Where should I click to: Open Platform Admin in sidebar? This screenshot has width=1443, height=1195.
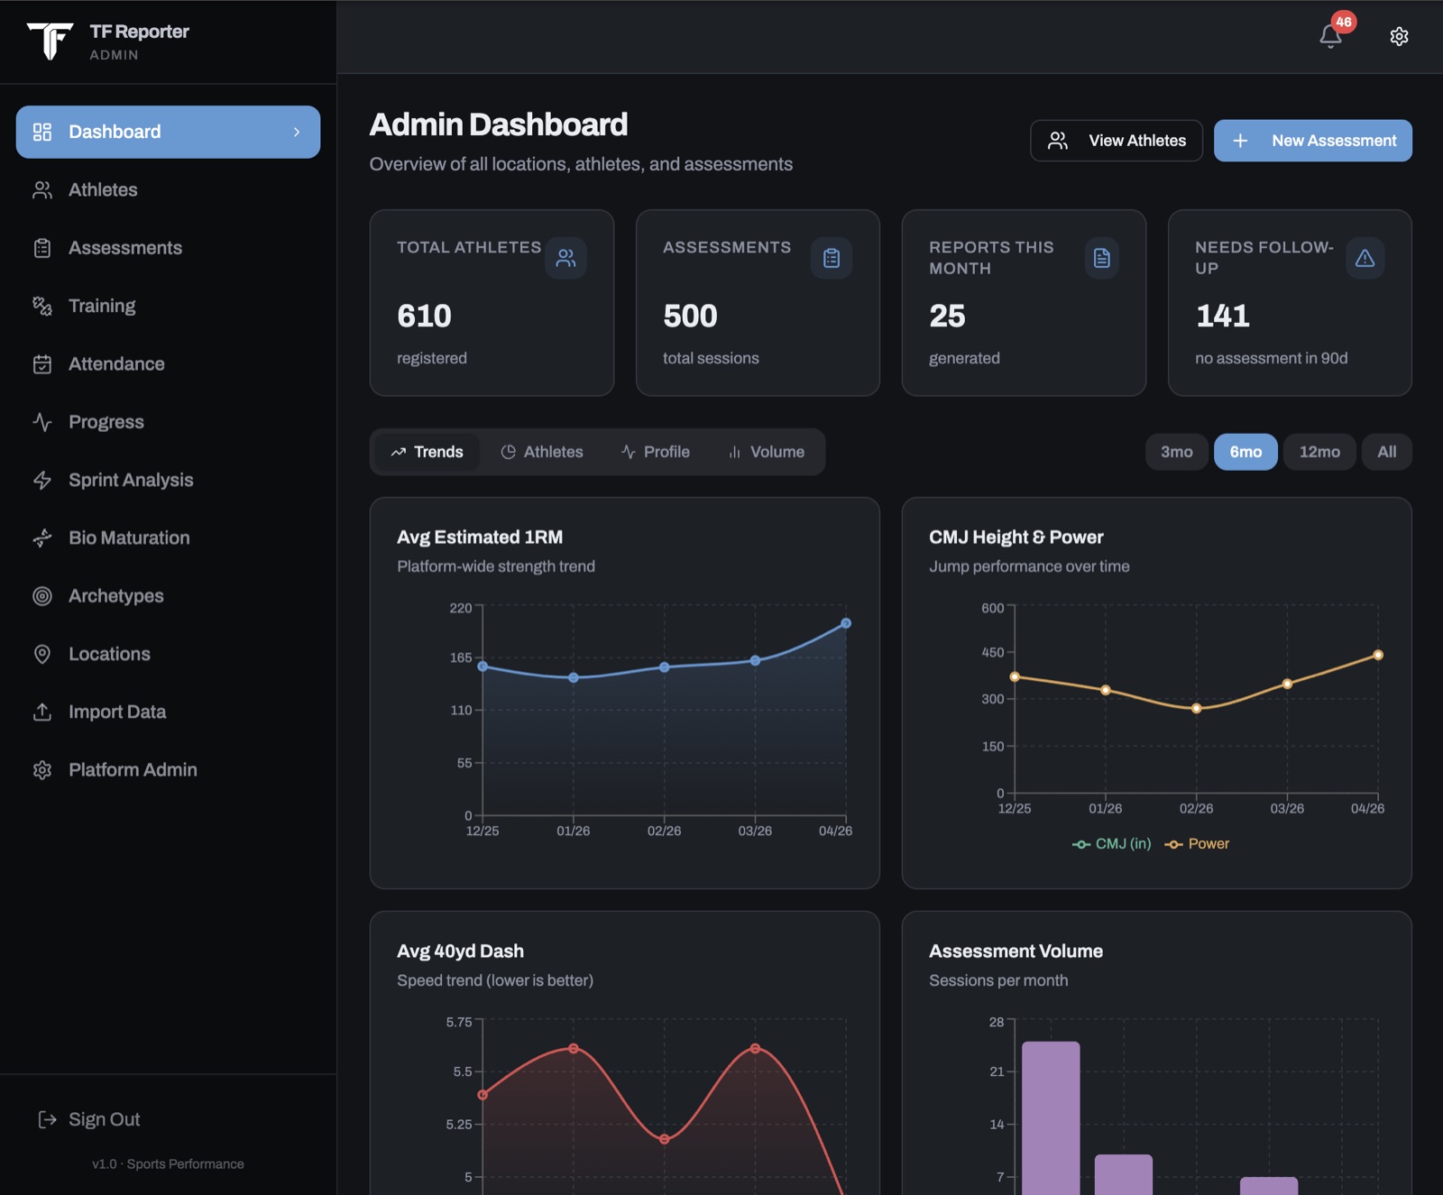click(x=168, y=770)
